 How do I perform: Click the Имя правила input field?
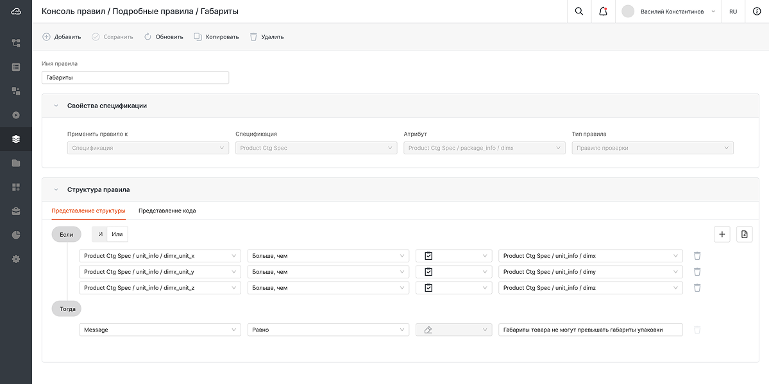[135, 77]
